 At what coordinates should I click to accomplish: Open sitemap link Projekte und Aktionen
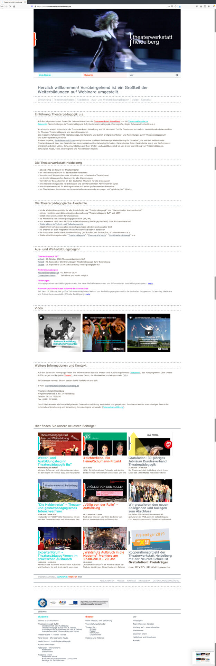tap(95, 638)
